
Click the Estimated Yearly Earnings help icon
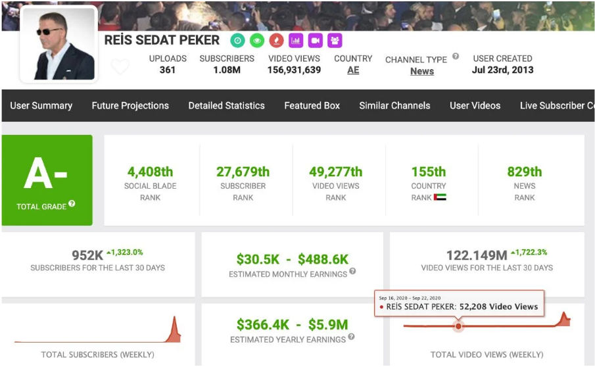pos(351,337)
